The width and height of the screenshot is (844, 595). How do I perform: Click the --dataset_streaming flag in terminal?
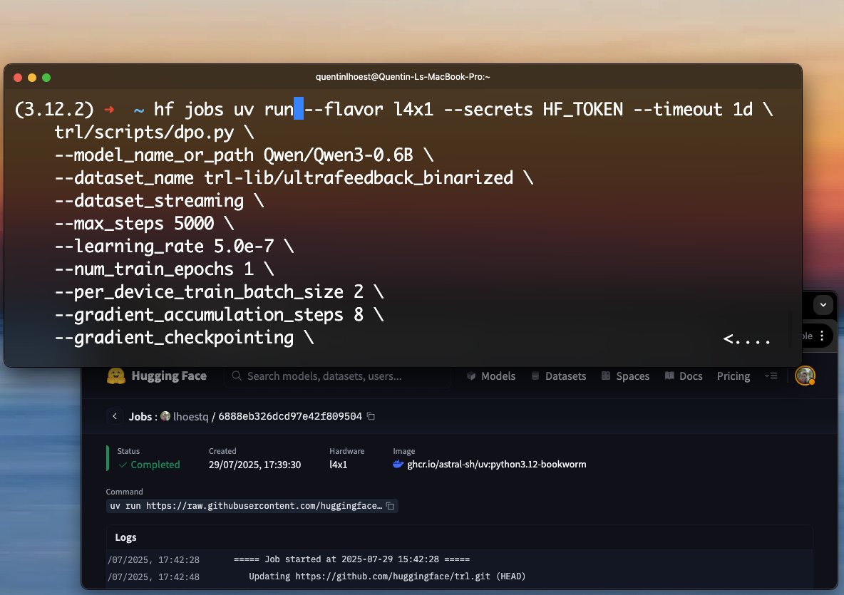click(149, 201)
